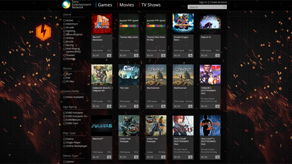Tick the Demo Available checkbox
This screenshot has width=292, height=164.
tap(64, 97)
